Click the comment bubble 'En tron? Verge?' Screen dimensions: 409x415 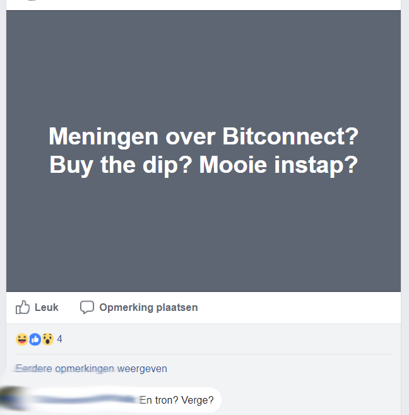[x=123, y=400]
